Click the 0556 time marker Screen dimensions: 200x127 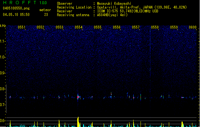coord(117,27)
